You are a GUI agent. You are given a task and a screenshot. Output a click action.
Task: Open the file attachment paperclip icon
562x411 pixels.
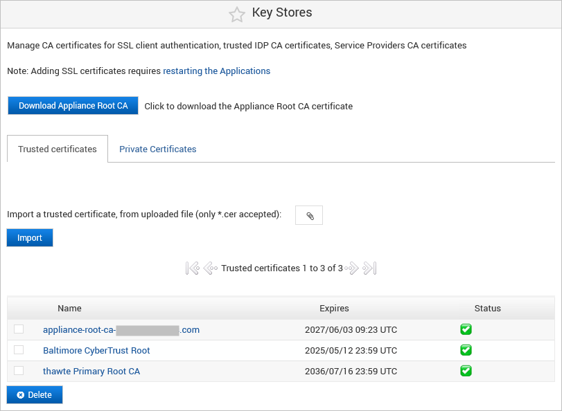pyautogui.click(x=308, y=214)
